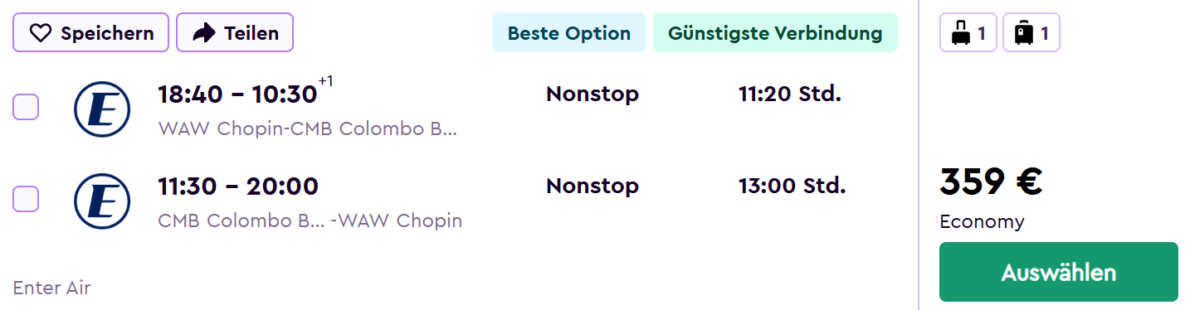Tick the checkbox for the 11:30 return flight
1185x310 pixels.
pyautogui.click(x=26, y=198)
